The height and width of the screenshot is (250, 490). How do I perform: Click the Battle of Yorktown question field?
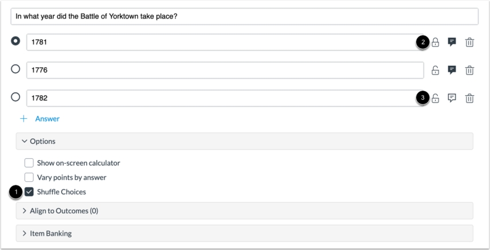tap(244, 16)
